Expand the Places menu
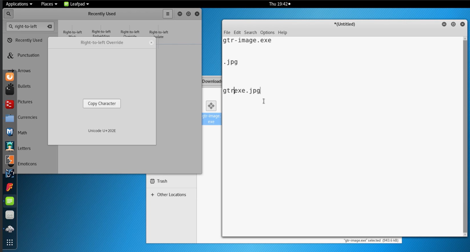 click(x=49, y=4)
